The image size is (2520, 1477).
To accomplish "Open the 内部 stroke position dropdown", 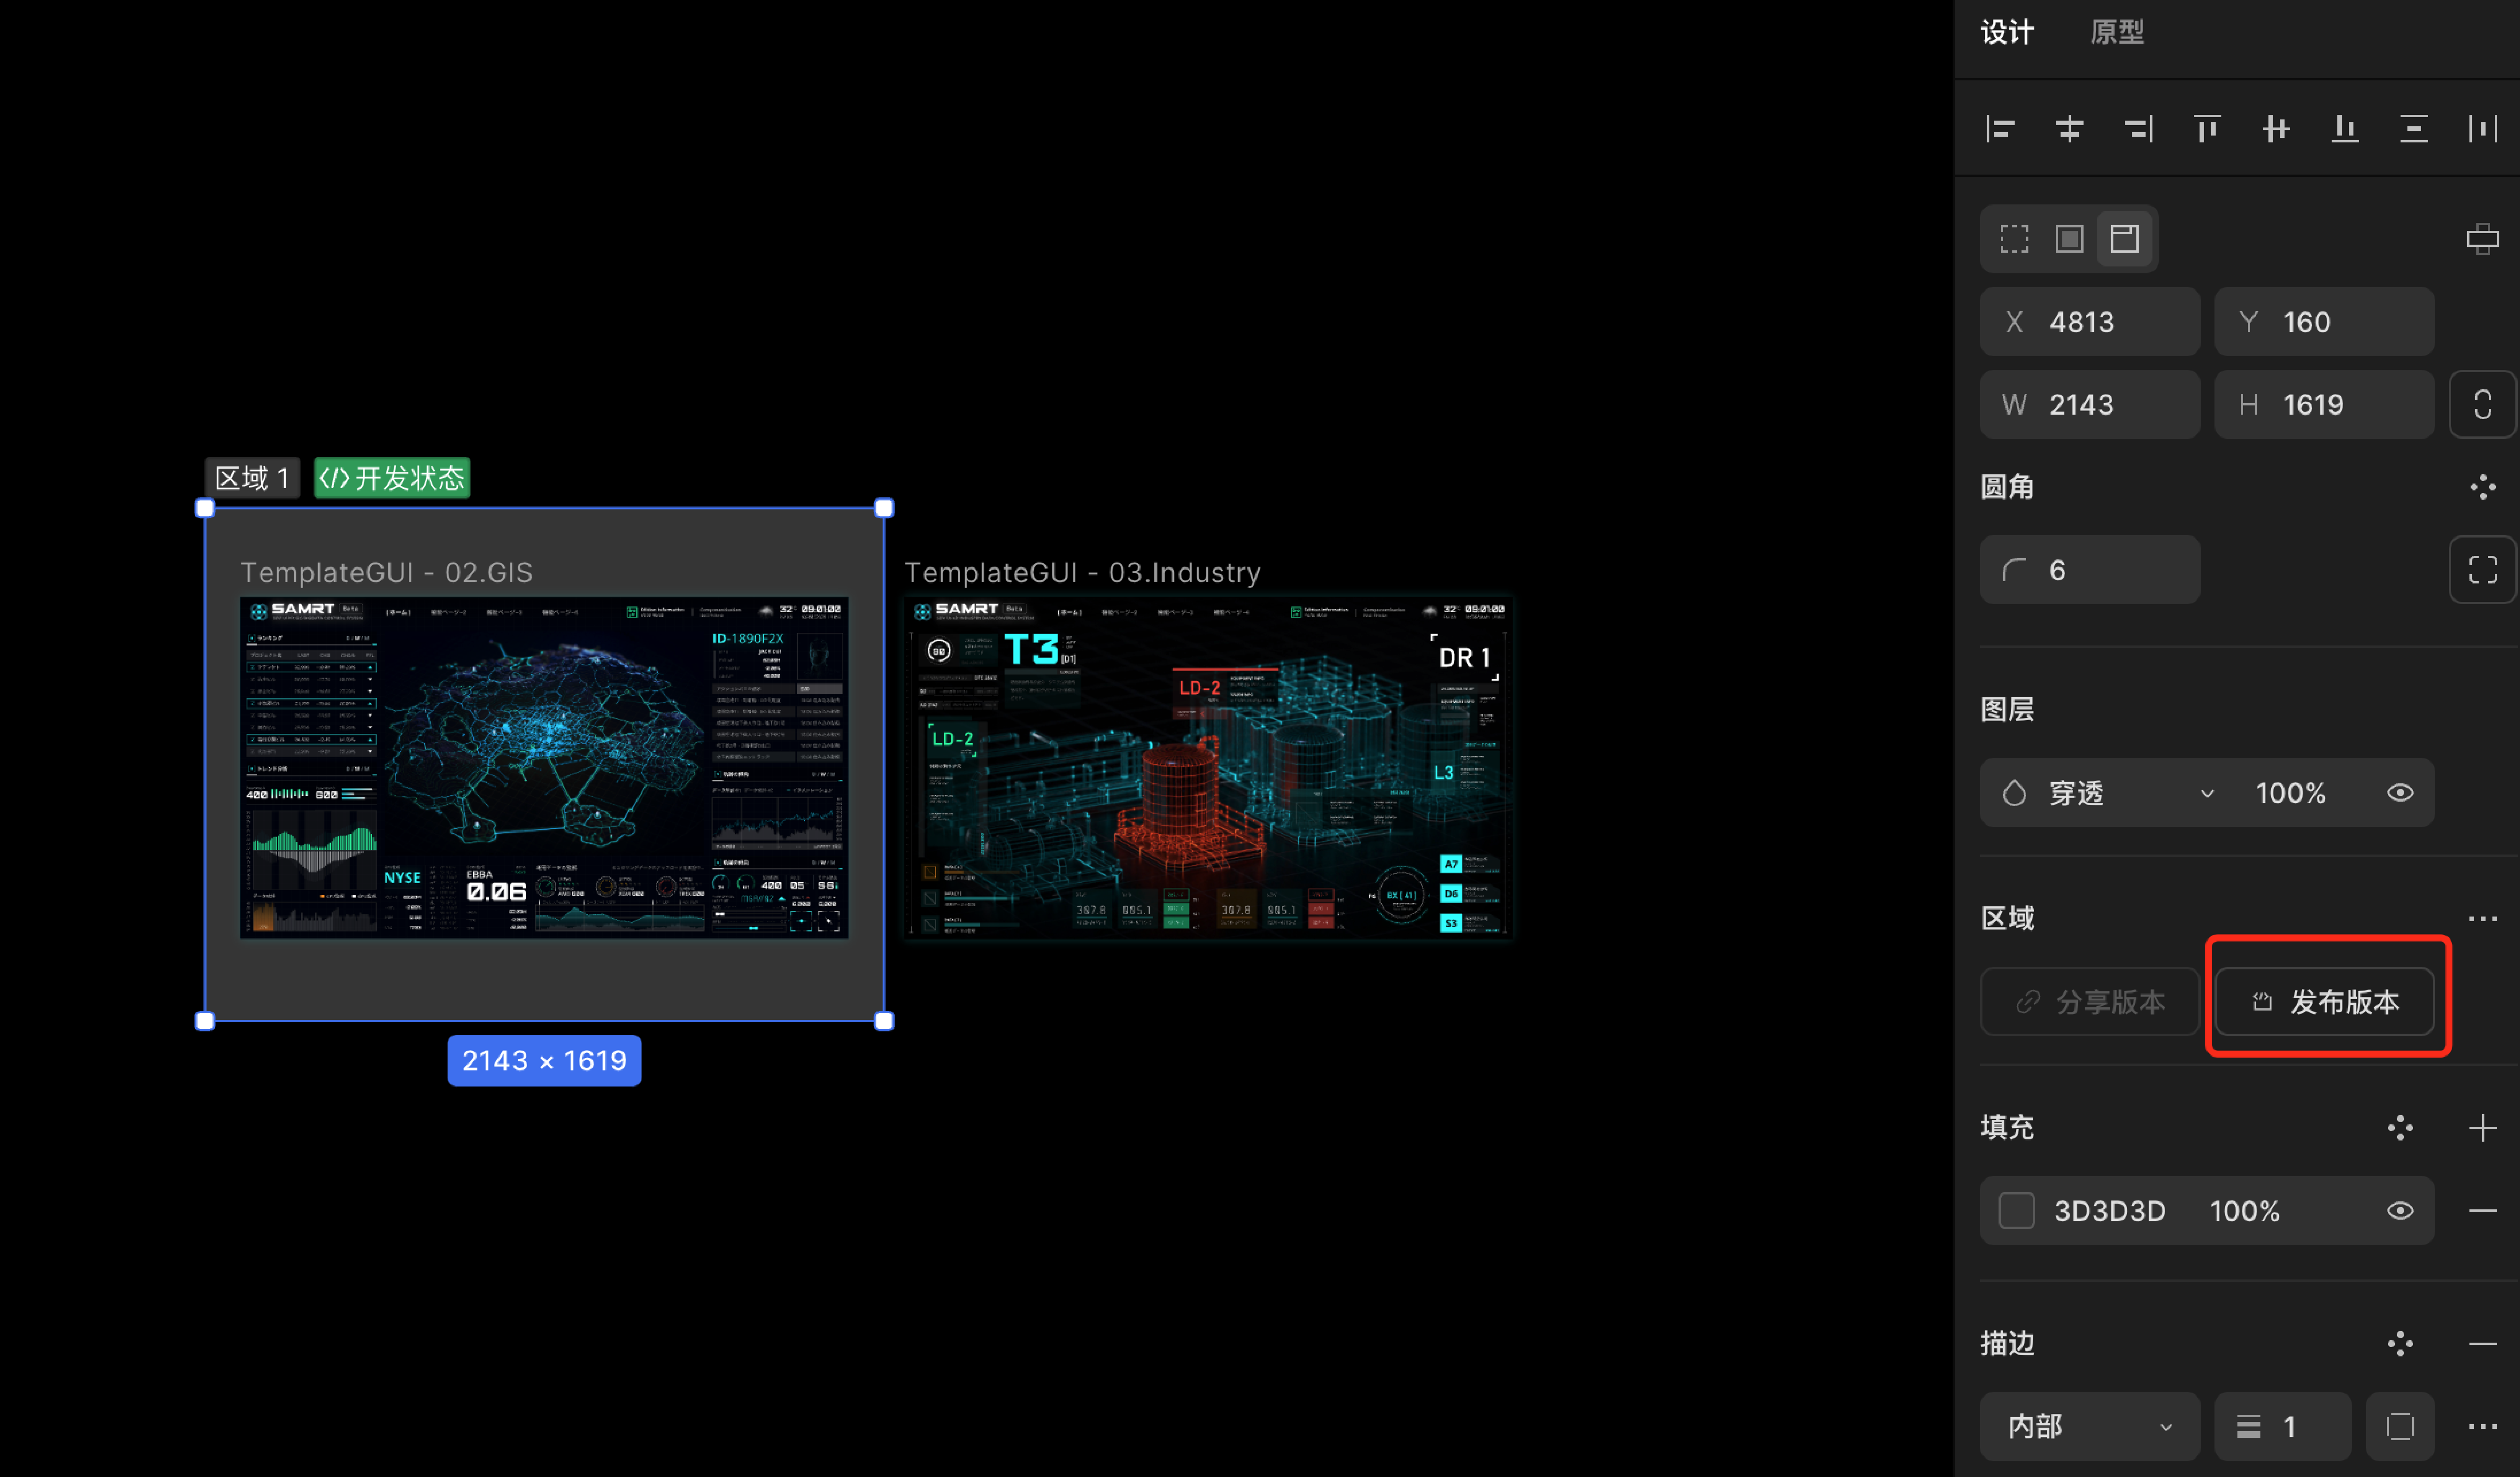I will [2090, 1427].
